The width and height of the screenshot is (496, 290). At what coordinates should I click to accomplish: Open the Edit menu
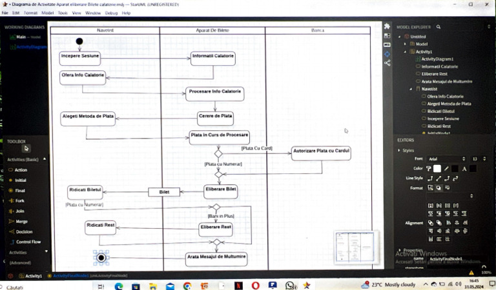click(x=15, y=13)
